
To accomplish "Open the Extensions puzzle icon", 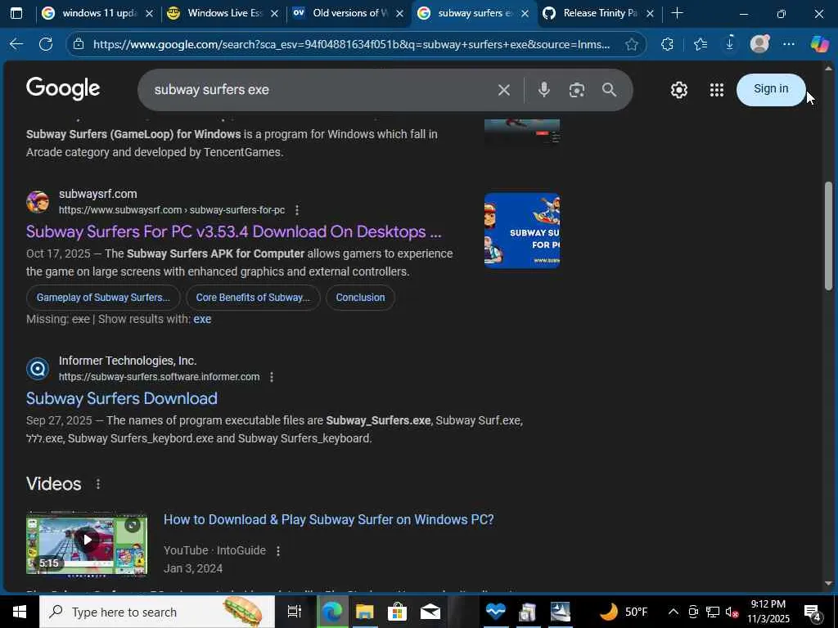I will coord(667,44).
